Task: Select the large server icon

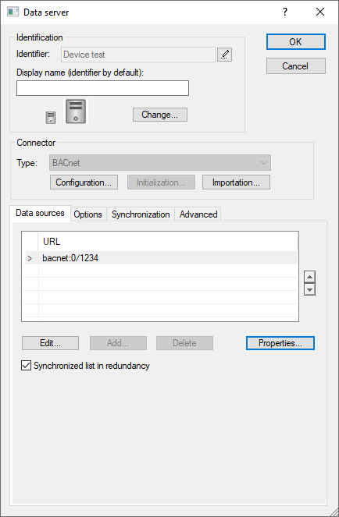Action: tap(76, 112)
